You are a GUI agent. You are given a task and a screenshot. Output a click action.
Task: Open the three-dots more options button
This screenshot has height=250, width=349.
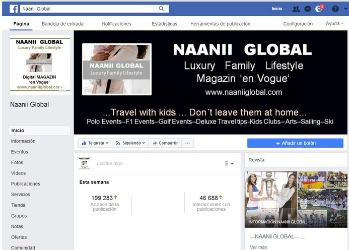[188, 143]
